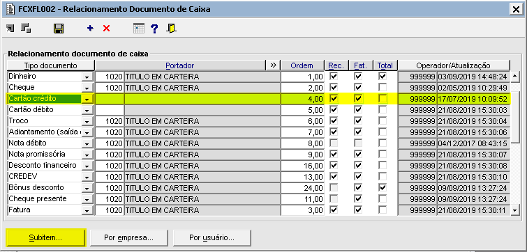Image resolution: width=527 pixels, height=252 pixels.
Task: Click Portador code 1020 in Dinheiro row
Action: [x=110, y=77]
